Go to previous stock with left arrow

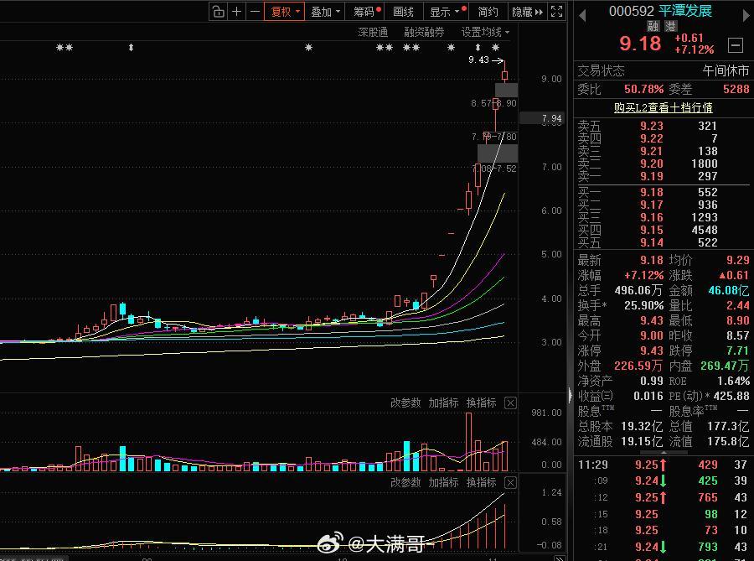coord(582,15)
